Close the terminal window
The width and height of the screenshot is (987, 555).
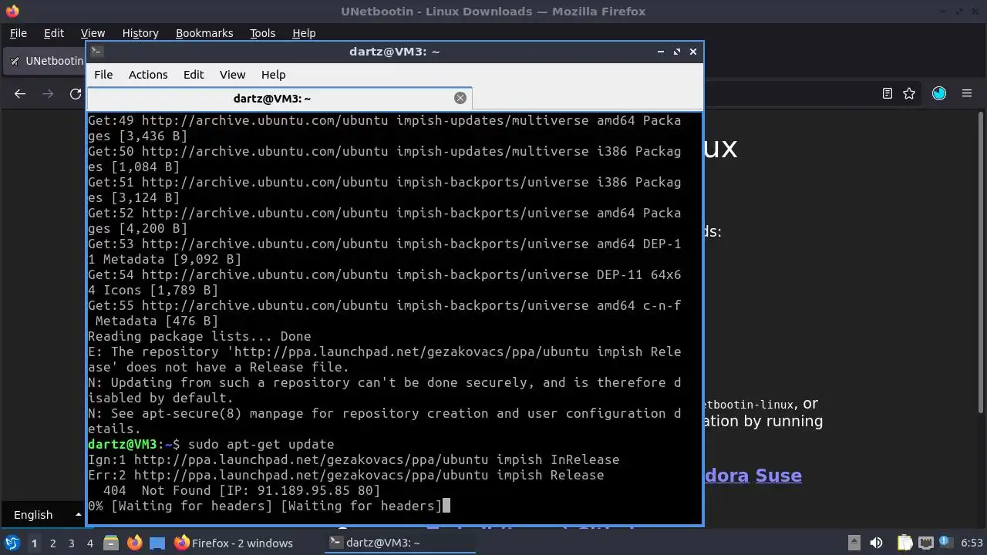click(693, 52)
